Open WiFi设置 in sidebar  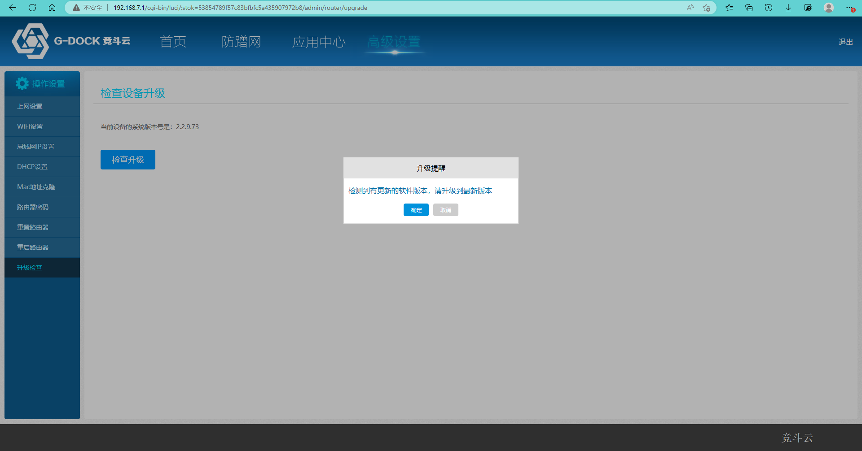(x=42, y=126)
